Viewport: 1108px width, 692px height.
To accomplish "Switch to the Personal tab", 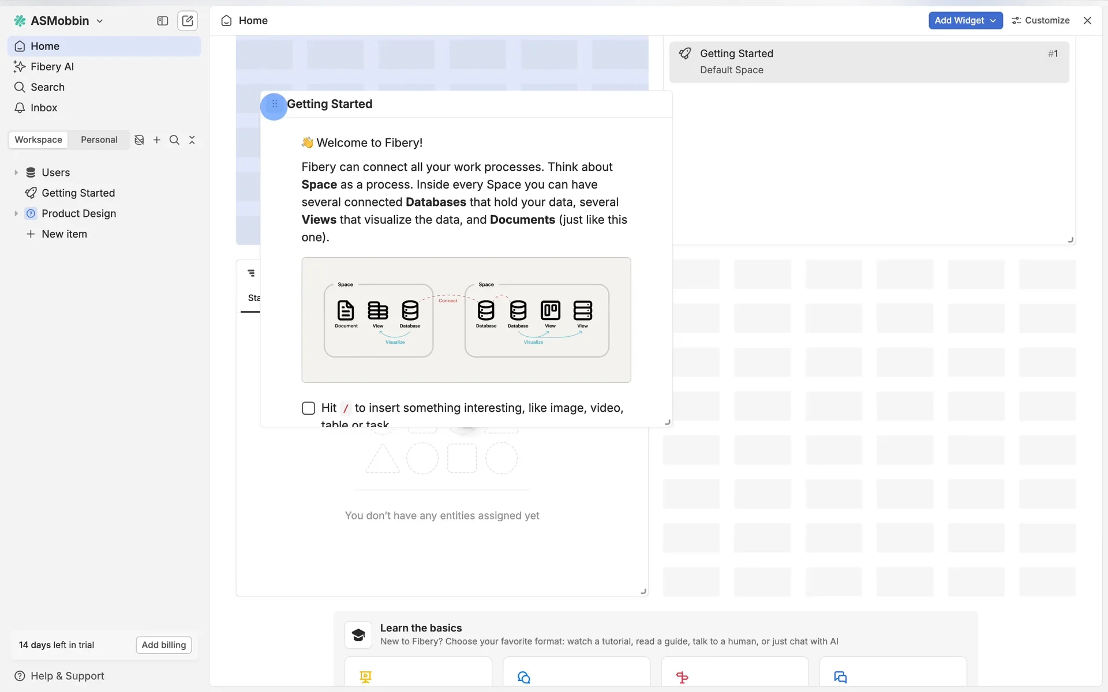I will tap(99, 140).
